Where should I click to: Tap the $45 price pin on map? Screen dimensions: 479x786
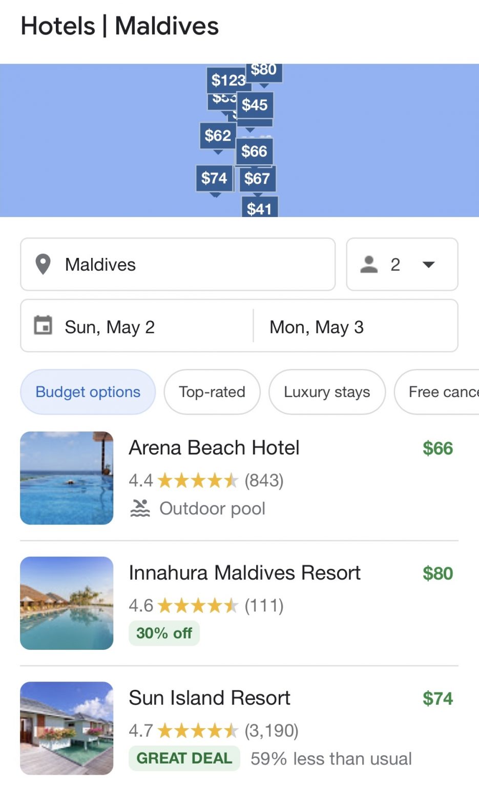pos(255,105)
